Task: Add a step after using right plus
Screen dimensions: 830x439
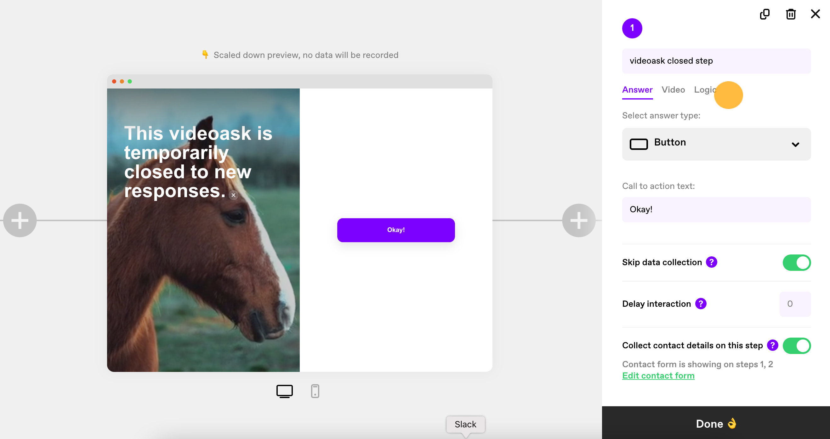Action: pos(579,220)
